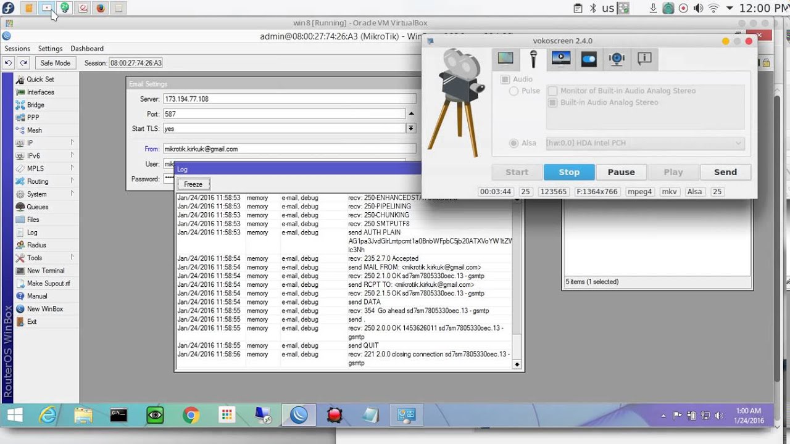This screenshot has height=444, width=790.
Task: Click Exit in the WinBox sidebar
Action: 31,321
